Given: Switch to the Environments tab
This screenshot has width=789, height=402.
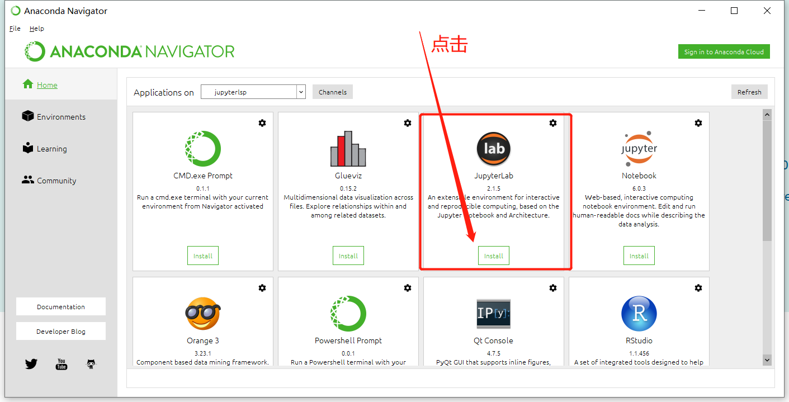Looking at the screenshot, I should pos(61,116).
